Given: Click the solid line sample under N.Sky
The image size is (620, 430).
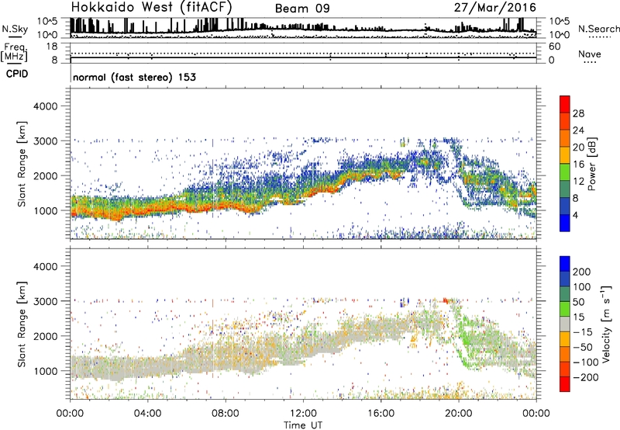Looking at the screenshot, I should coord(15,36).
